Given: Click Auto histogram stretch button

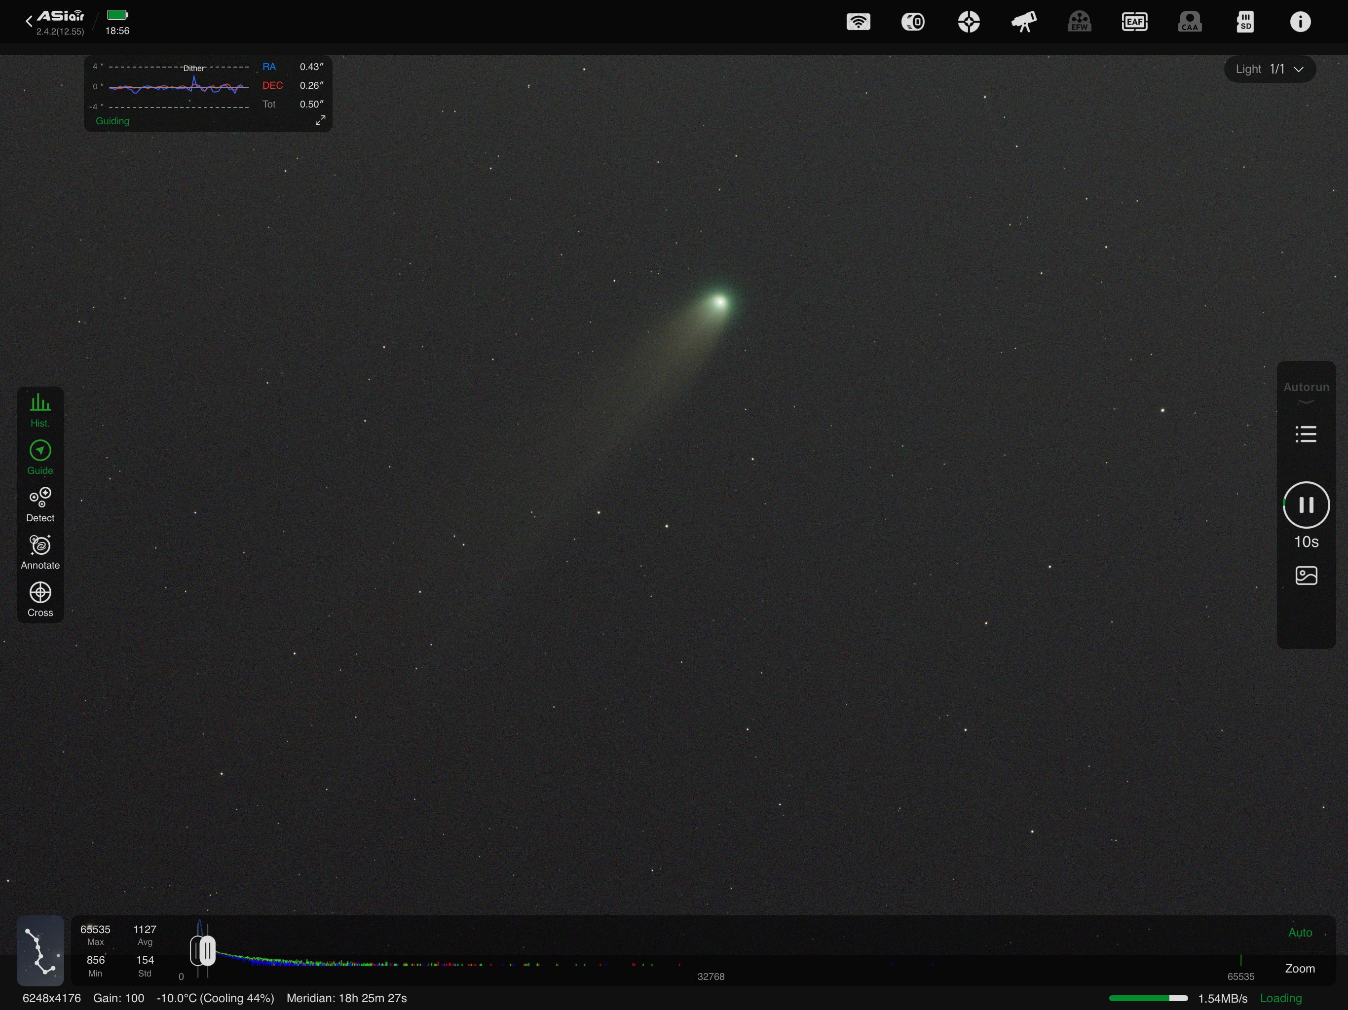Looking at the screenshot, I should (1299, 933).
